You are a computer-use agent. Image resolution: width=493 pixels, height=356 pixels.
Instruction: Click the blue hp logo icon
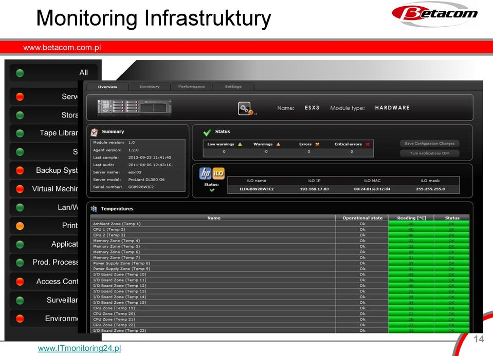[x=205, y=173]
